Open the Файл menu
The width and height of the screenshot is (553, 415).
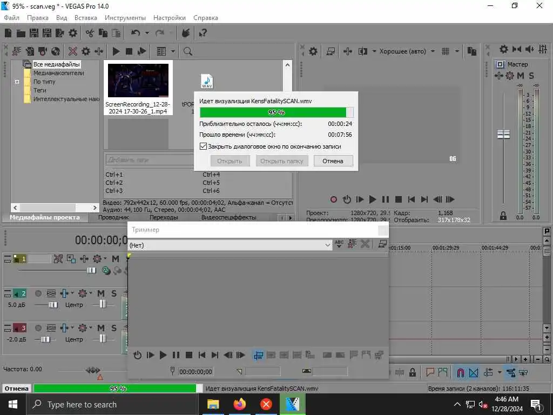click(x=12, y=18)
